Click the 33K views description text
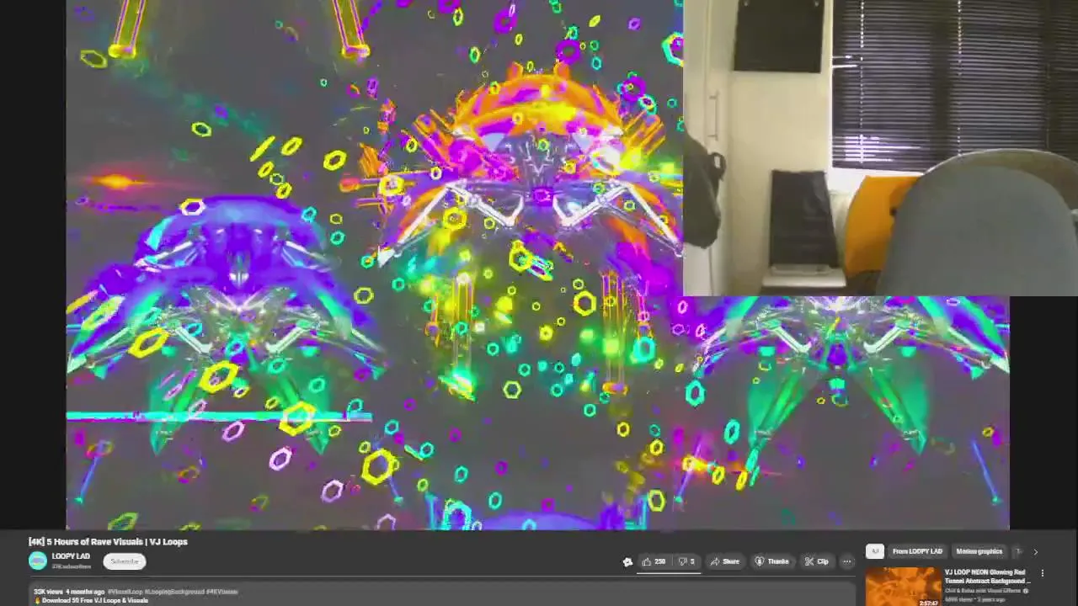This screenshot has width=1078, height=606. point(48,592)
